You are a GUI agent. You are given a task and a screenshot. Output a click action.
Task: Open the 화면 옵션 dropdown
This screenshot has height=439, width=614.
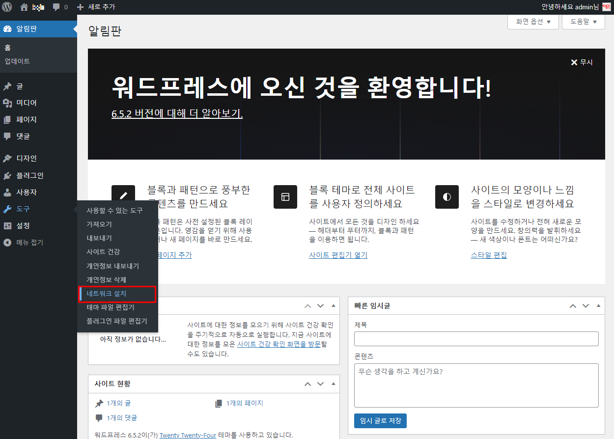coord(533,22)
